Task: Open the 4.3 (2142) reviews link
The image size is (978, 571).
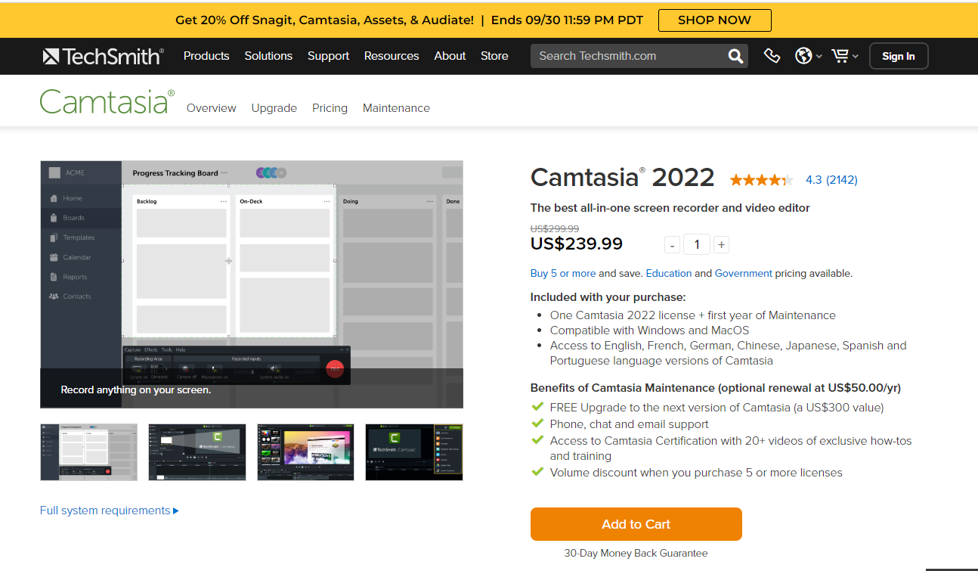Action: point(831,180)
